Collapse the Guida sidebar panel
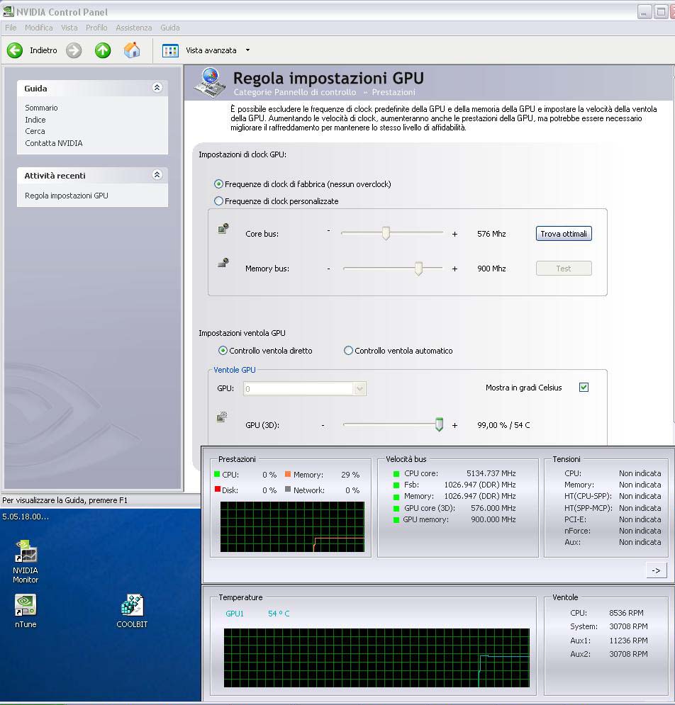Viewport: 675px width, 705px height. coord(157,88)
